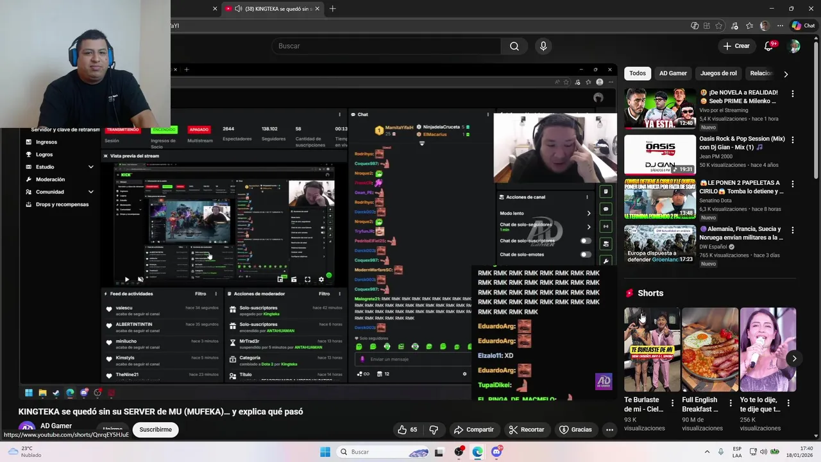Image resolution: width=821 pixels, height=462 pixels.
Task: Open the Oasis DJ Gian 19:31 thumbnail
Action: [660, 155]
